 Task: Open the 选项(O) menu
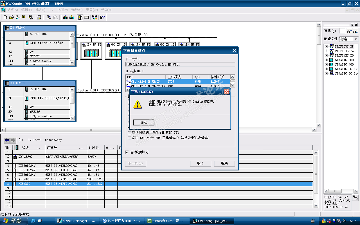(77, 10)
